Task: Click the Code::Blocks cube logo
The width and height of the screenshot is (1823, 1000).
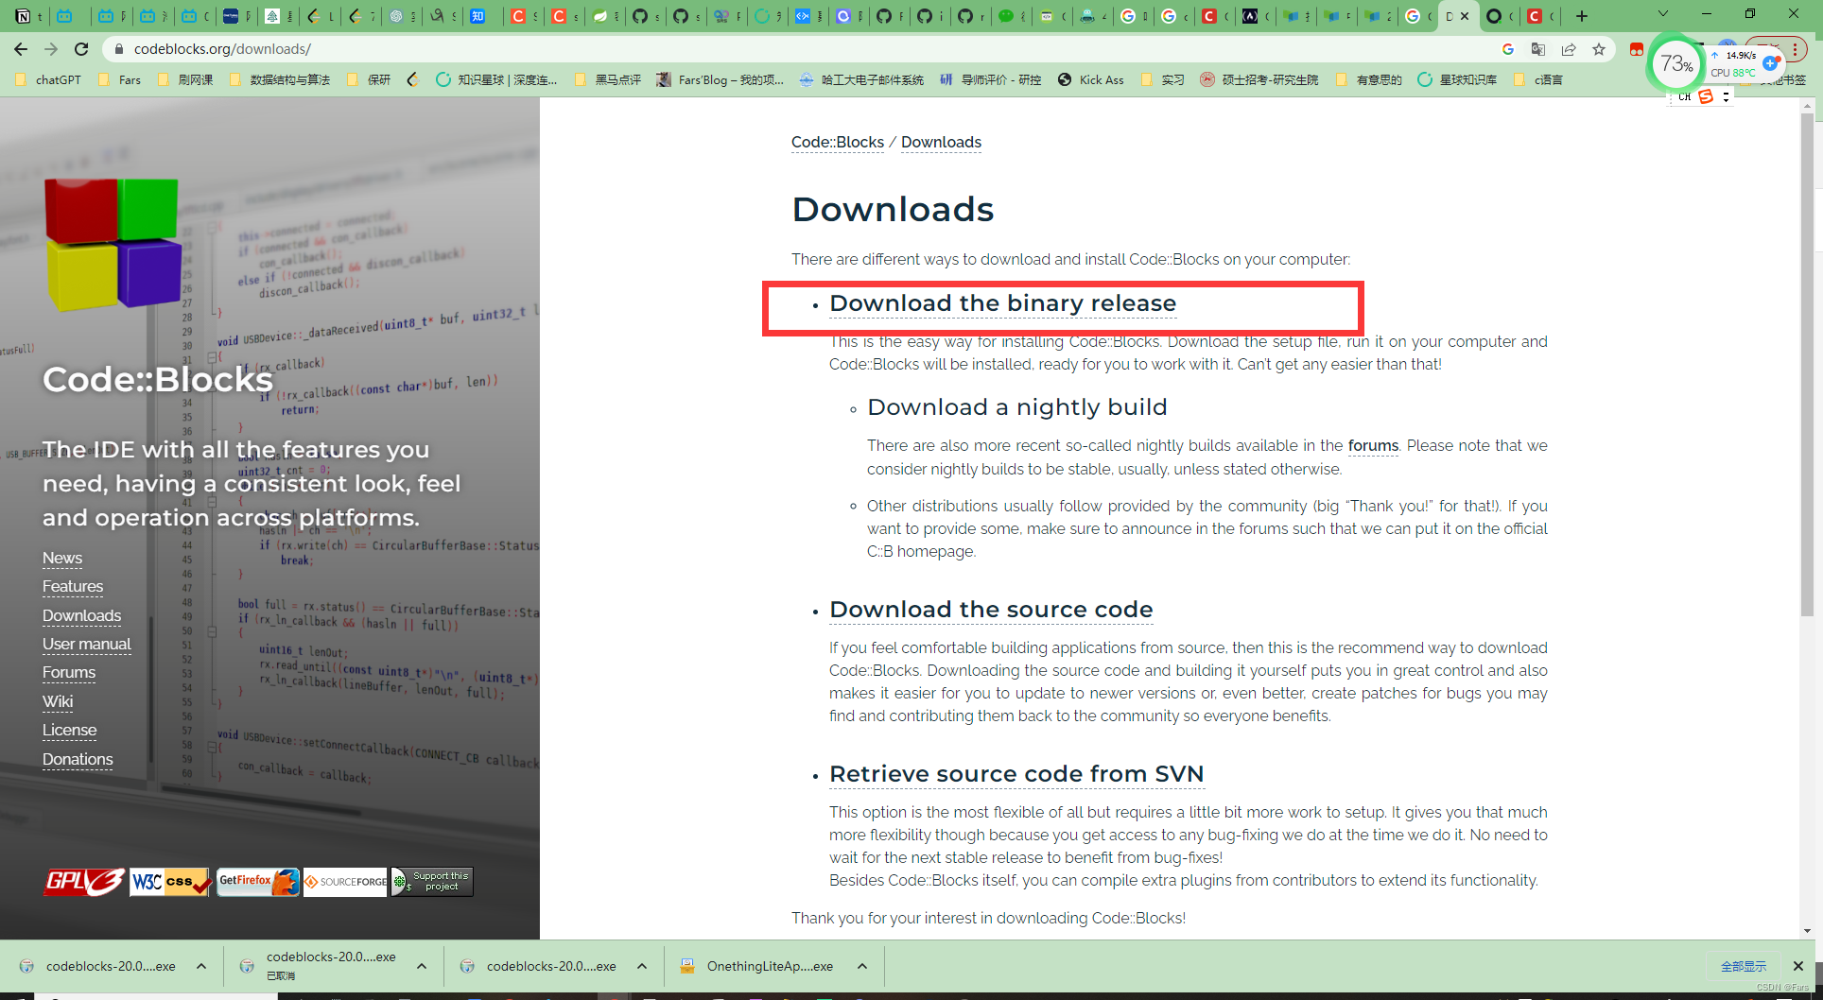Action: coord(113,244)
